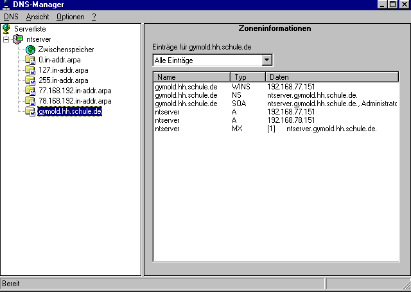
Task: Select ntserver A record for 192.168.78.151
Action: [x=167, y=120]
